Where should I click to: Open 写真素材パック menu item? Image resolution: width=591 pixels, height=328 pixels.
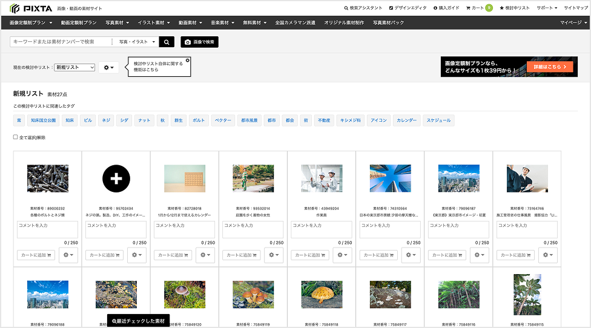388,22
